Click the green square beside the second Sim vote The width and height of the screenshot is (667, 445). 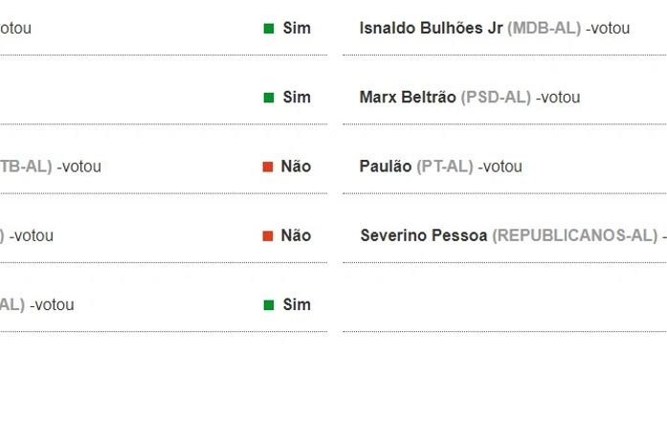(x=269, y=98)
